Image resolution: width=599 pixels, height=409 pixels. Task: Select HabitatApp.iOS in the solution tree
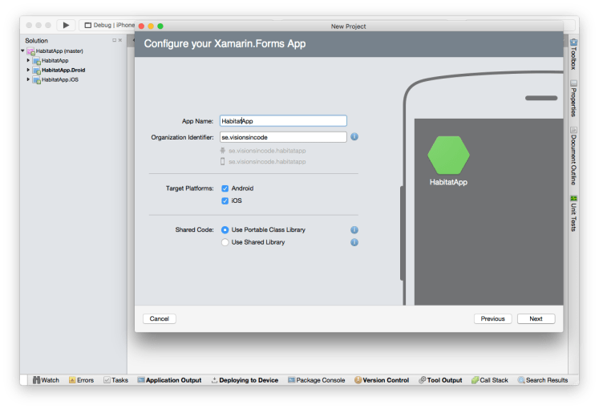pos(60,80)
